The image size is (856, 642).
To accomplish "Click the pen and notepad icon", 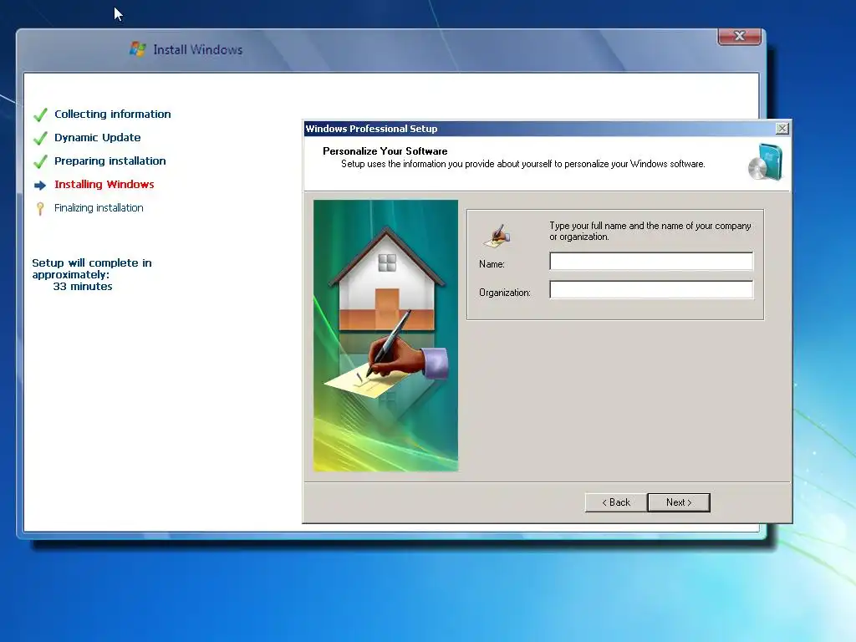I will point(497,235).
